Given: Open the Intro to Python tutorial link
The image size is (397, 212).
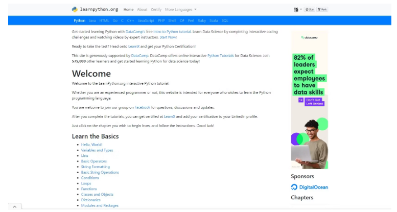Looking at the screenshot, I should (172, 32).
